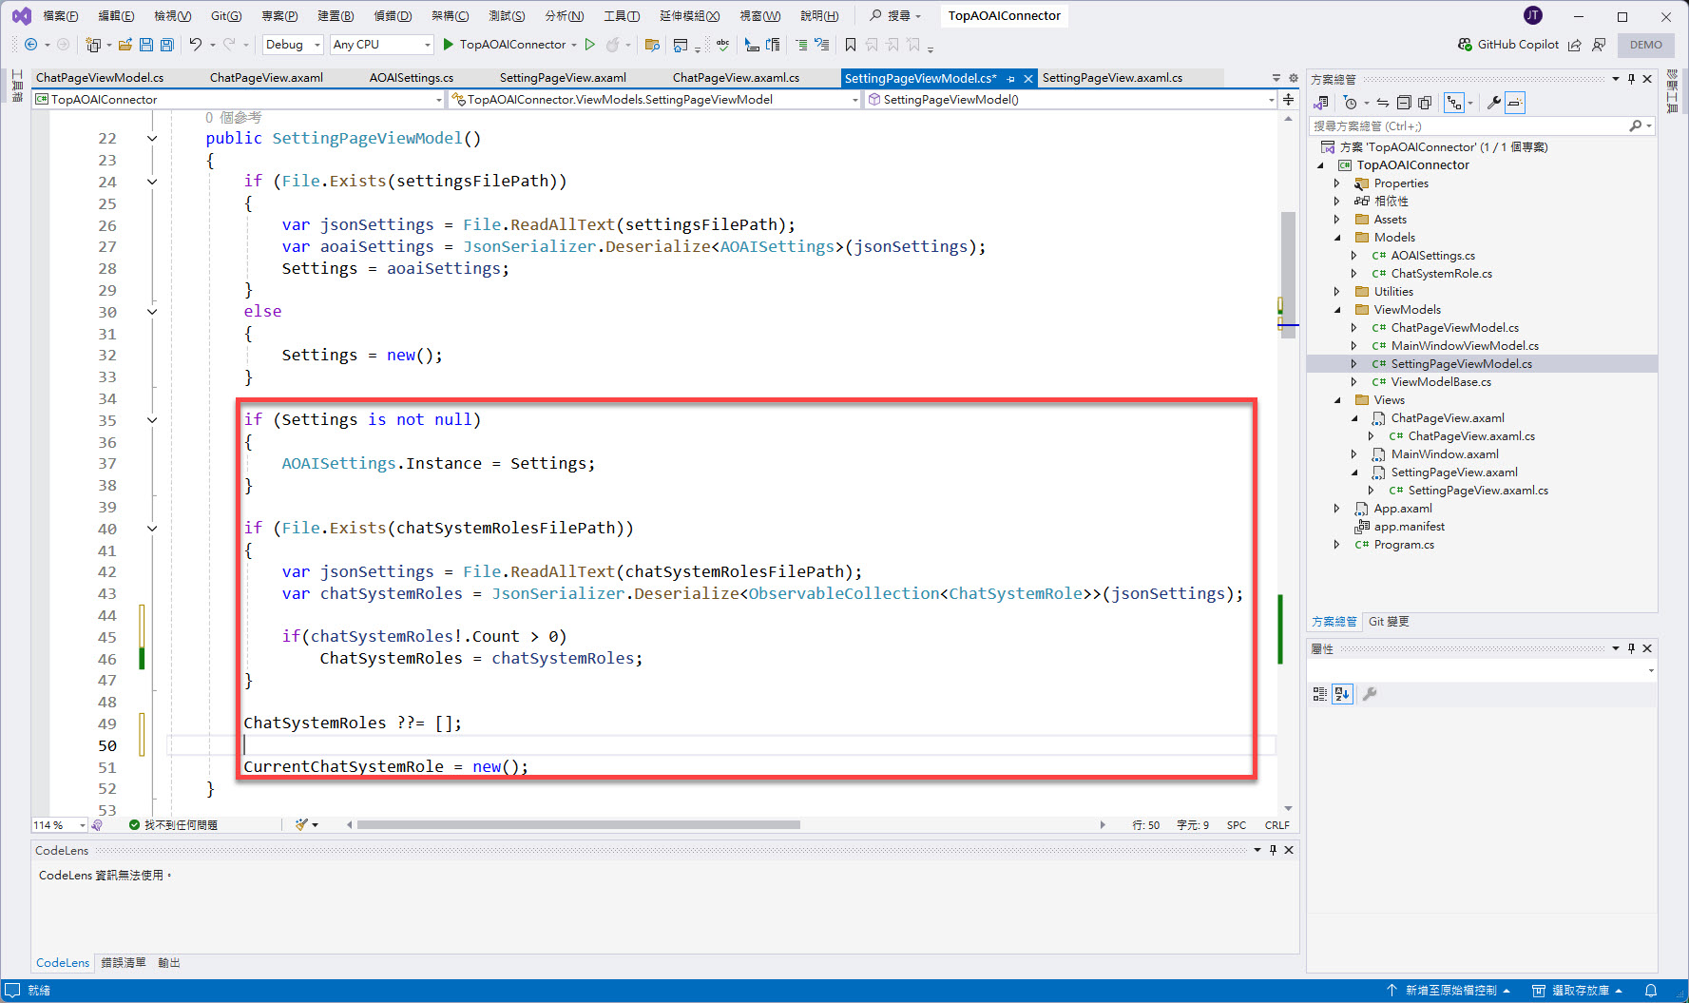
Task: Switch to AOAISettings.cs tab
Action: (x=412, y=78)
